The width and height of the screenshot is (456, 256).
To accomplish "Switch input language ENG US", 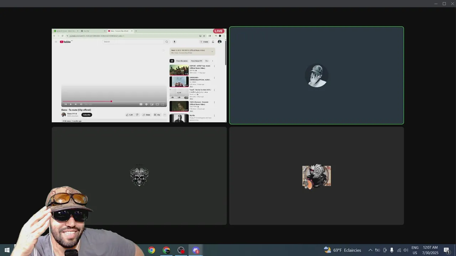I will pos(415,250).
